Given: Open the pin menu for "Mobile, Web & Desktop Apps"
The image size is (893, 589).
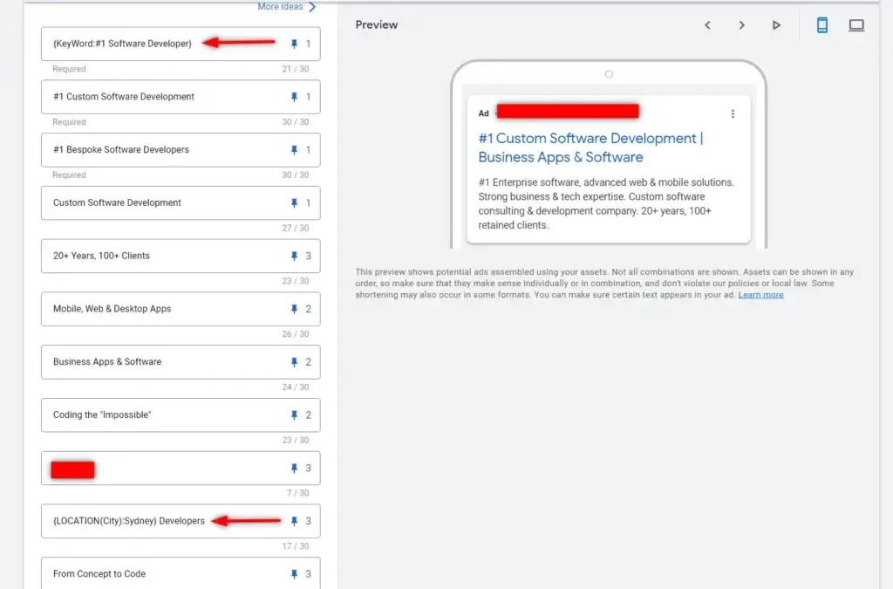Looking at the screenshot, I should tap(294, 309).
